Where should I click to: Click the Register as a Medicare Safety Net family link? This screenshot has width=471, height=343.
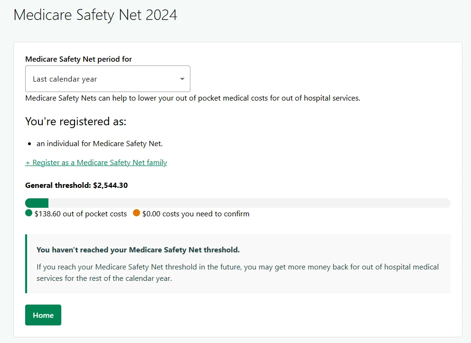click(x=96, y=163)
